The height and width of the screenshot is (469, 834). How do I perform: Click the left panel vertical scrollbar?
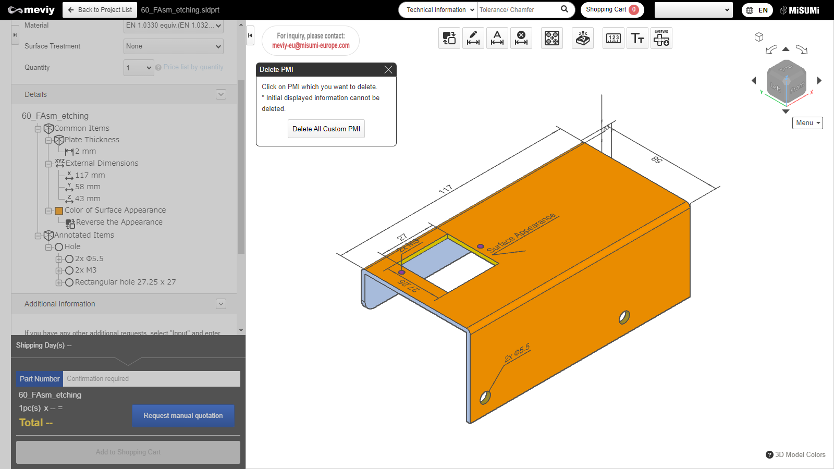click(x=241, y=167)
